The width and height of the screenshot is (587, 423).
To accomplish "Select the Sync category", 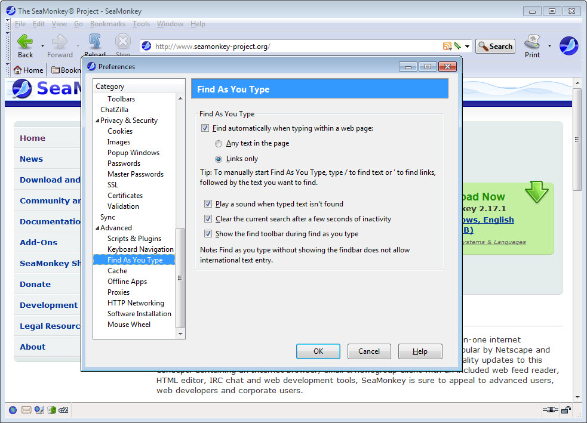I will (107, 217).
